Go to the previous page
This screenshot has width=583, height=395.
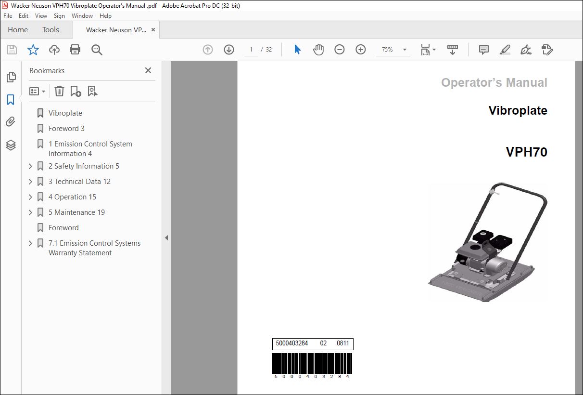(x=208, y=50)
